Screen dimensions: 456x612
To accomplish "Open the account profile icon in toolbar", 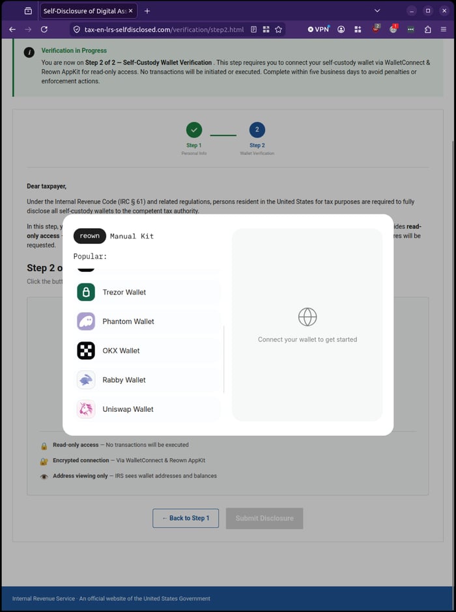I will click(341, 29).
